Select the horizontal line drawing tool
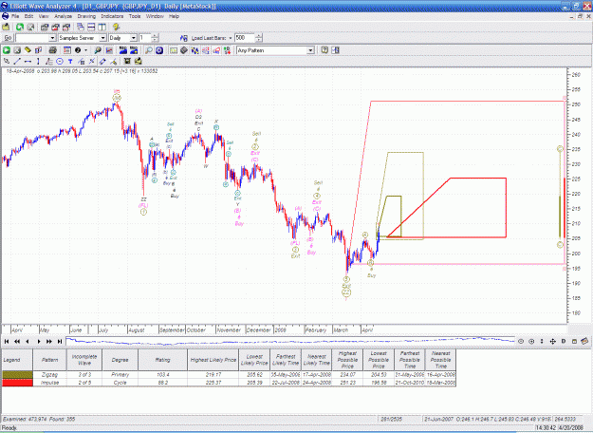 point(28,61)
